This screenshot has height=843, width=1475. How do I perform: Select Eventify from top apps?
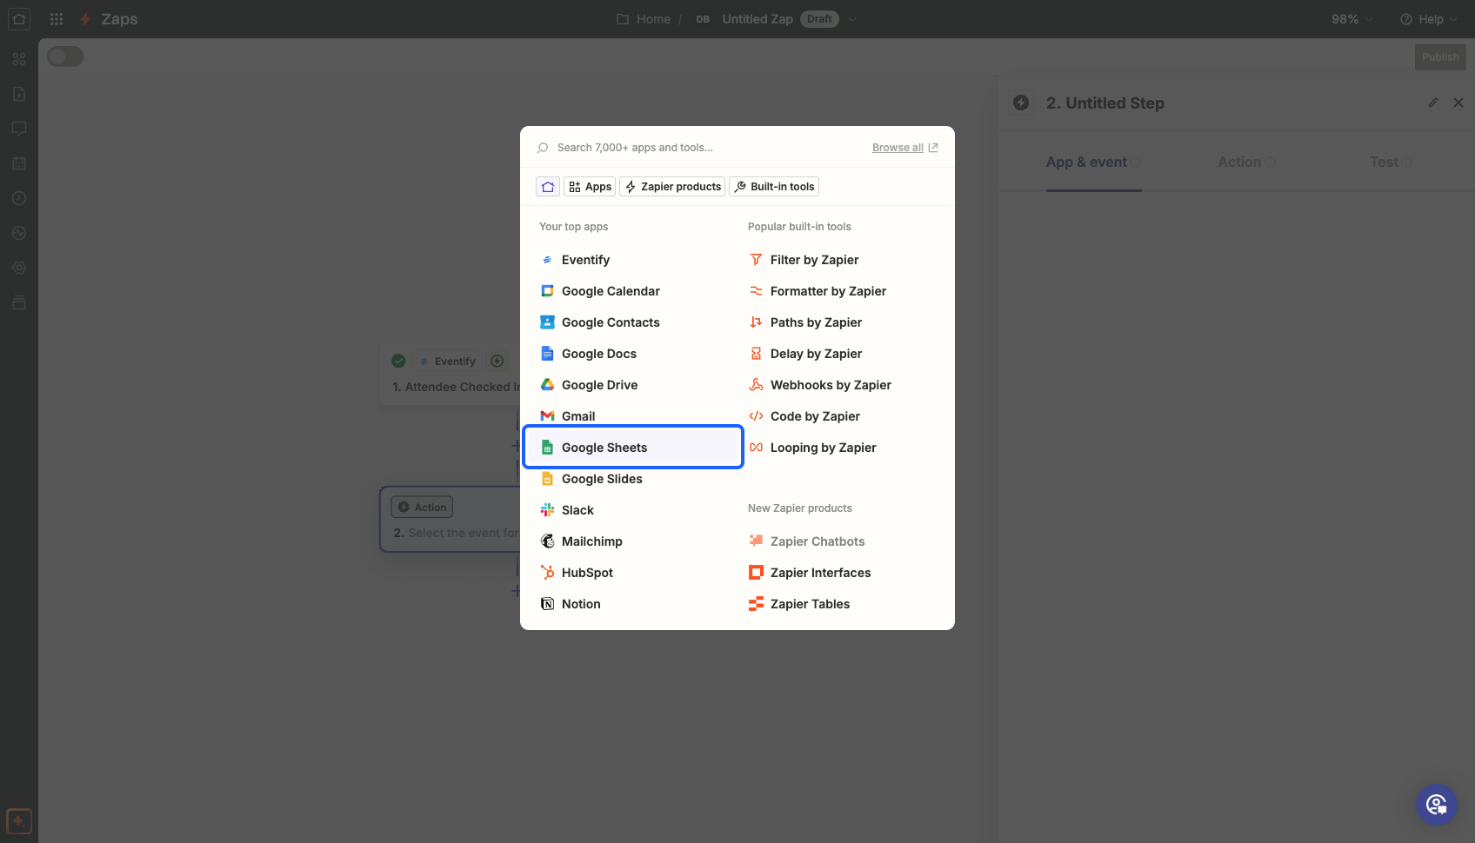tap(632, 260)
